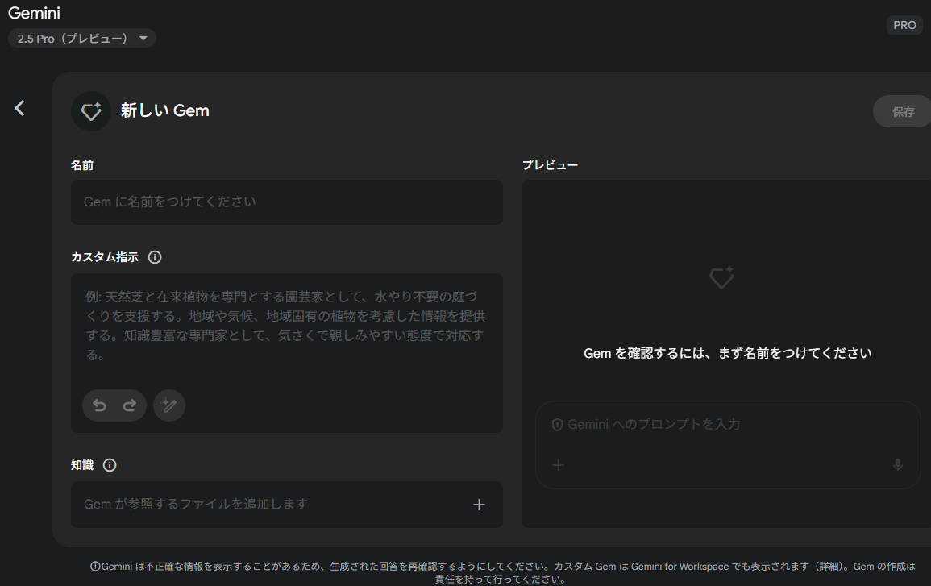Image resolution: width=931 pixels, height=586 pixels.
Task: Click the Gem avatar icon beside 新しい Gem
Action: tap(91, 111)
